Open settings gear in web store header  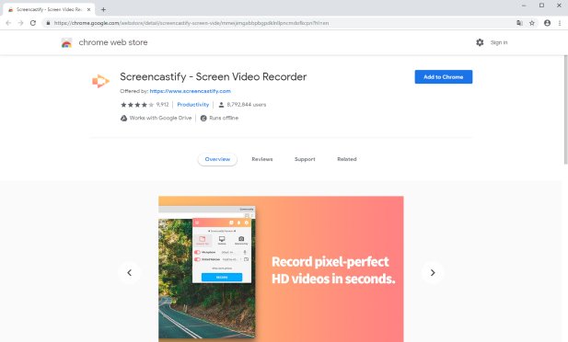point(480,42)
